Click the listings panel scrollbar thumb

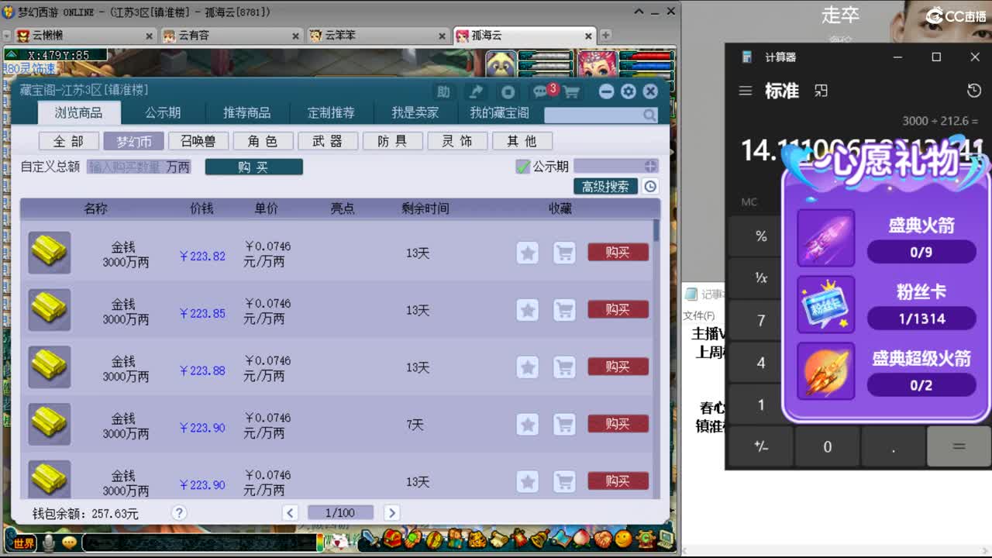[656, 230]
